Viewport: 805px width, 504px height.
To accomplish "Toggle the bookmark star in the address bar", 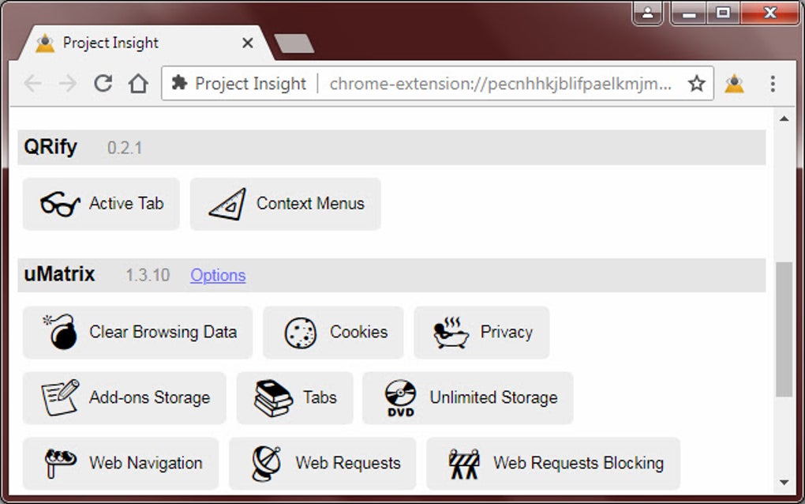I will [697, 83].
